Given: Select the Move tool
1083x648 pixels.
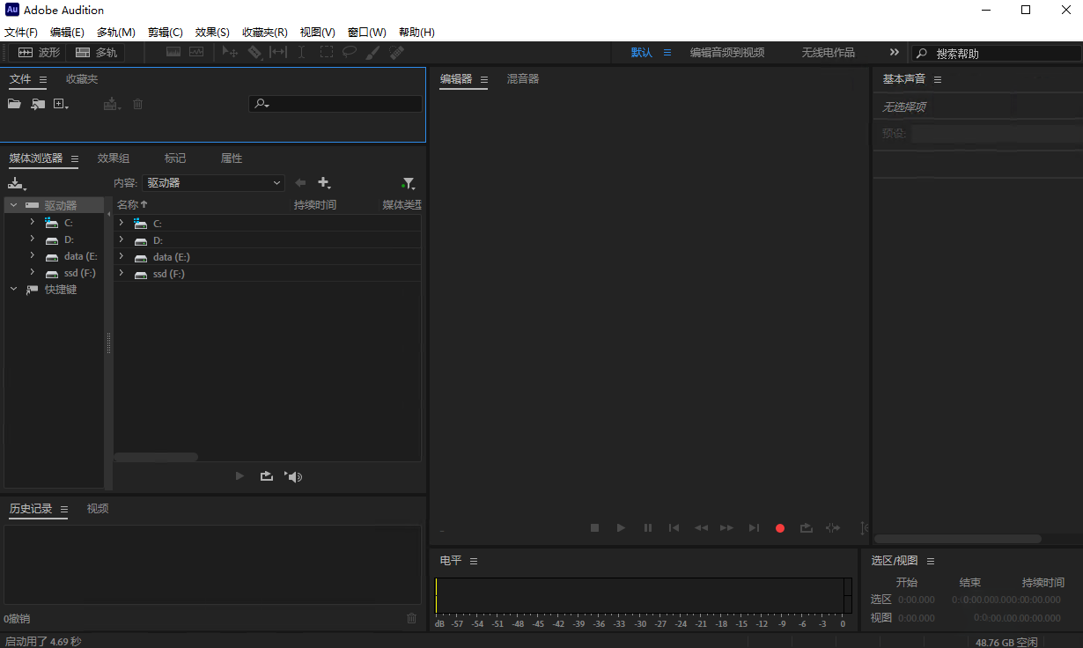Looking at the screenshot, I should tap(230, 53).
